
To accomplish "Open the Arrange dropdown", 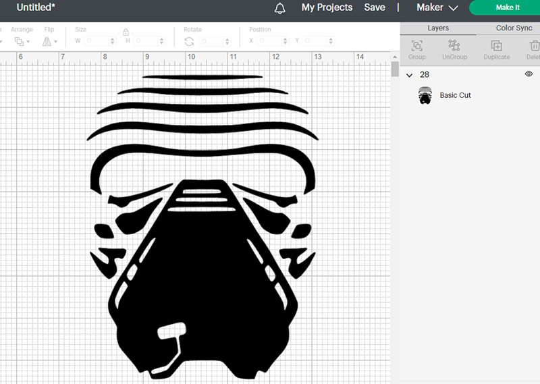I will [22, 42].
